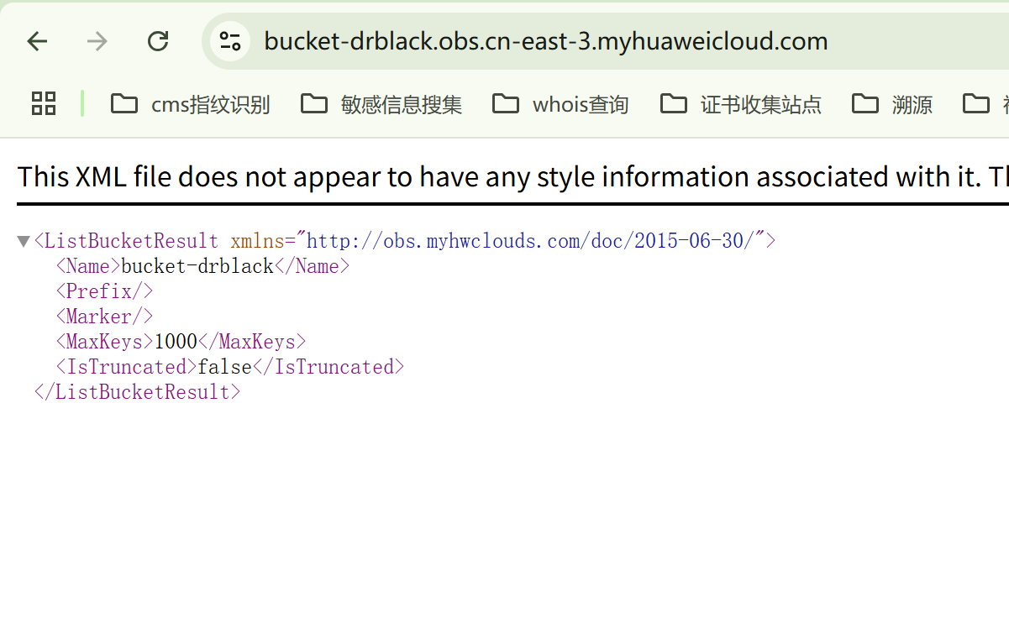Click the bucket-drblack name value
The image size is (1009, 623).
point(197,266)
